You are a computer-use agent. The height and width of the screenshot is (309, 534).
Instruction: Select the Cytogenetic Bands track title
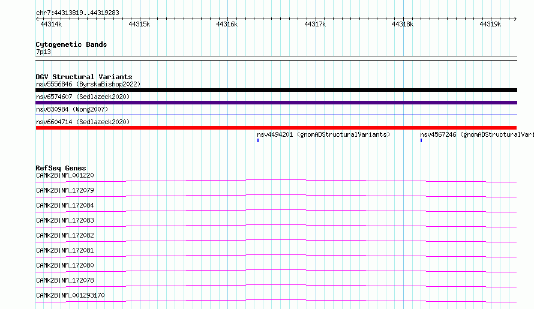71,44
